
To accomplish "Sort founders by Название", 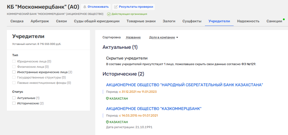I will tap(133, 37).
